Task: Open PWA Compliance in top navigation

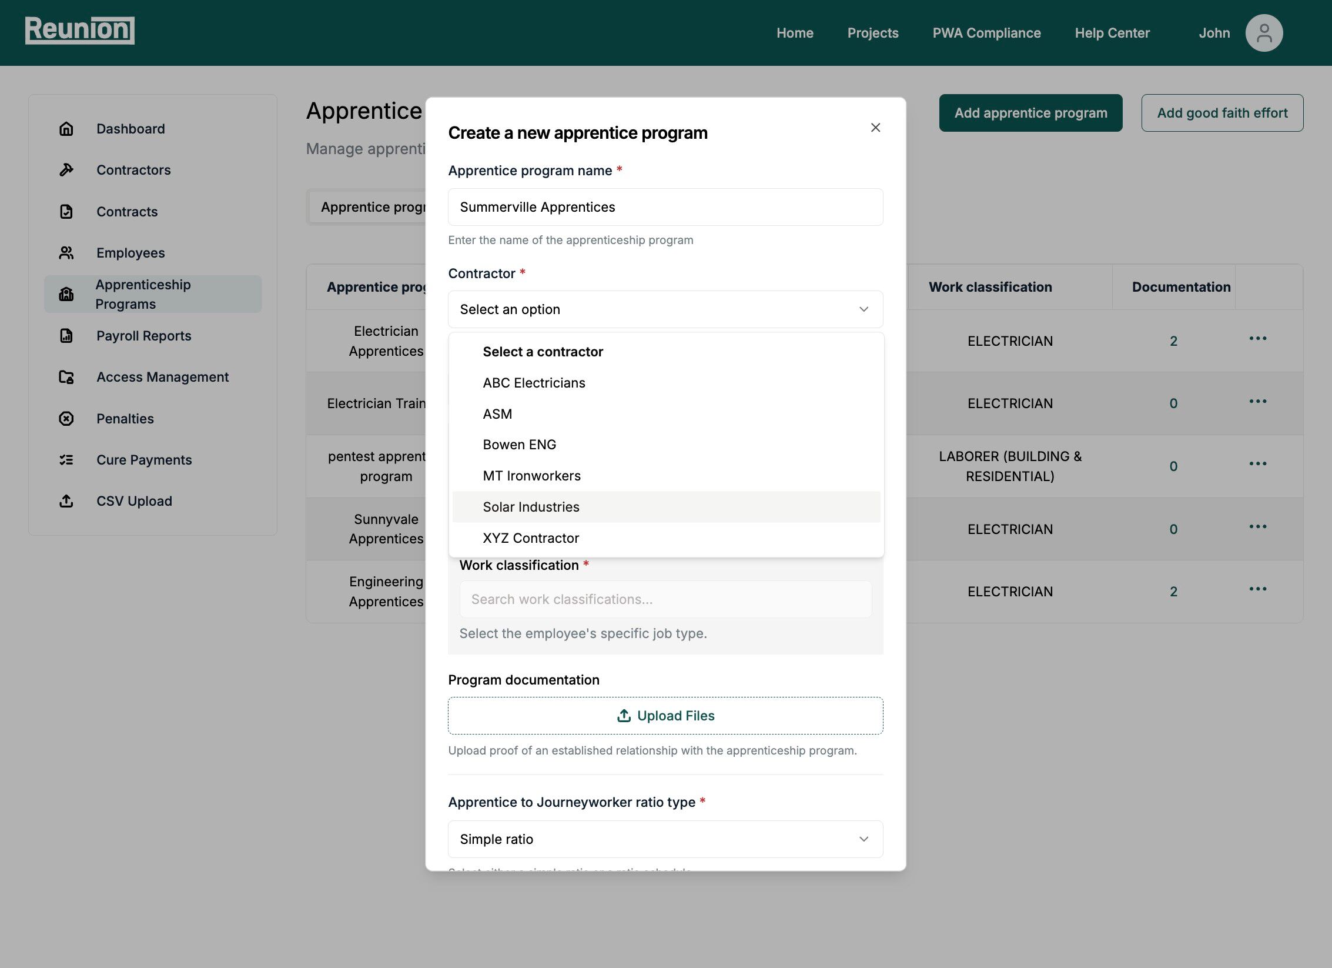Action: pyautogui.click(x=986, y=33)
